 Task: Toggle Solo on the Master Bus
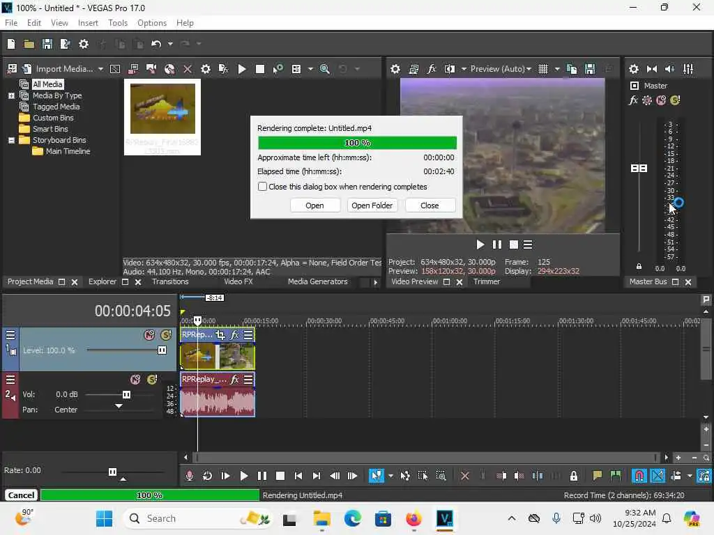[x=675, y=100]
